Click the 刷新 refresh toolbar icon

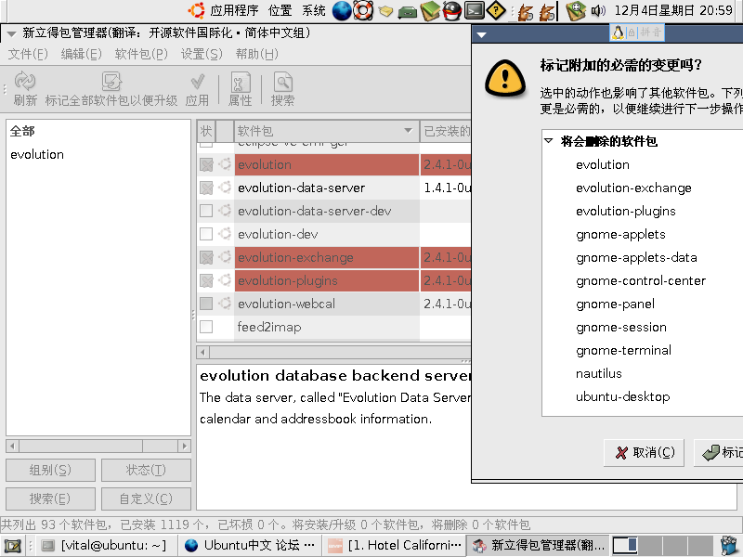point(25,89)
